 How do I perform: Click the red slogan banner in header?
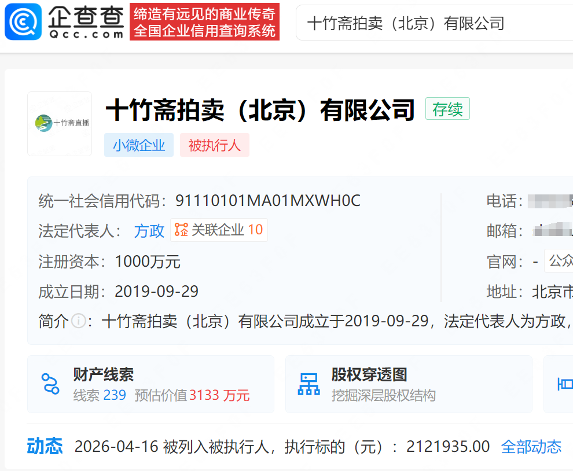tap(204, 22)
